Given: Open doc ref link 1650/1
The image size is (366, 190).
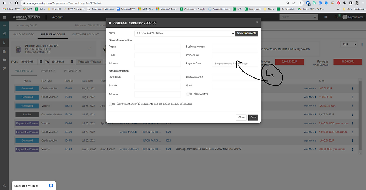Looking at the screenshot, I should click(68, 89).
